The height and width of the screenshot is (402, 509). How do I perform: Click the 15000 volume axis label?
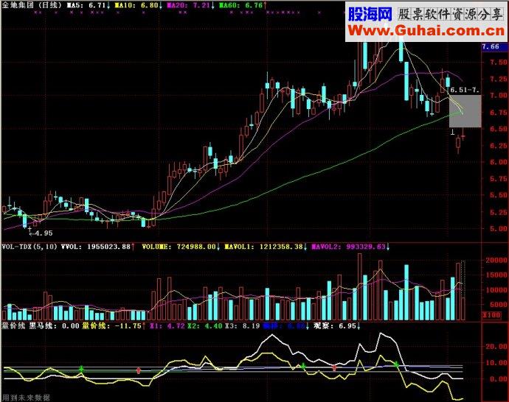pos(496,275)
